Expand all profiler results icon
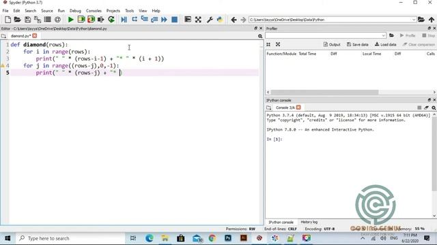This screenshot has width=437, height=245. (x=278, y=44)
